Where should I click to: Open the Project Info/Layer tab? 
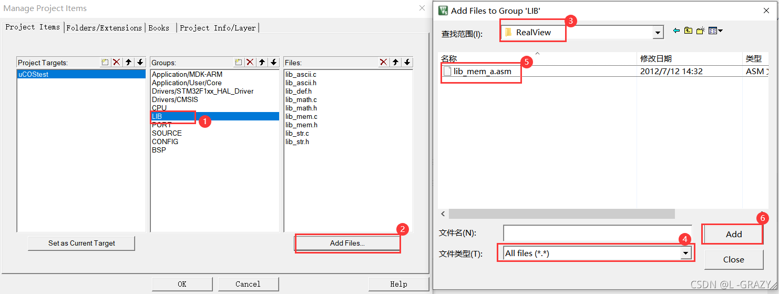[x=218, y=28]
